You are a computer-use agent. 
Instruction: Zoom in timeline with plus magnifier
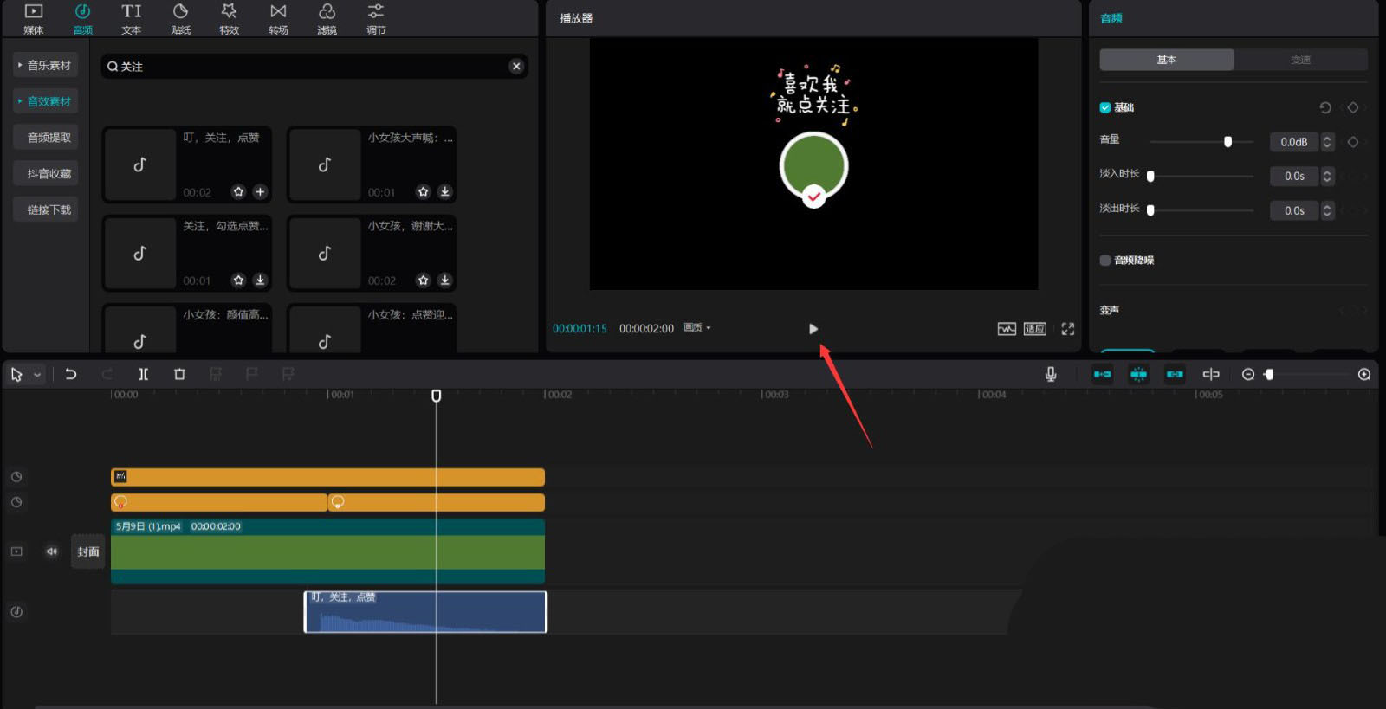1363,374
